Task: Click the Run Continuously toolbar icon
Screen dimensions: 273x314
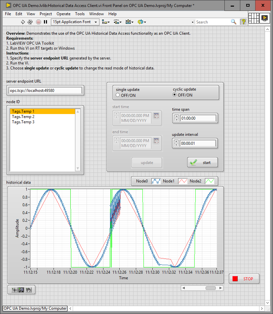Action: pyautogui.click(x=30, y=22)
